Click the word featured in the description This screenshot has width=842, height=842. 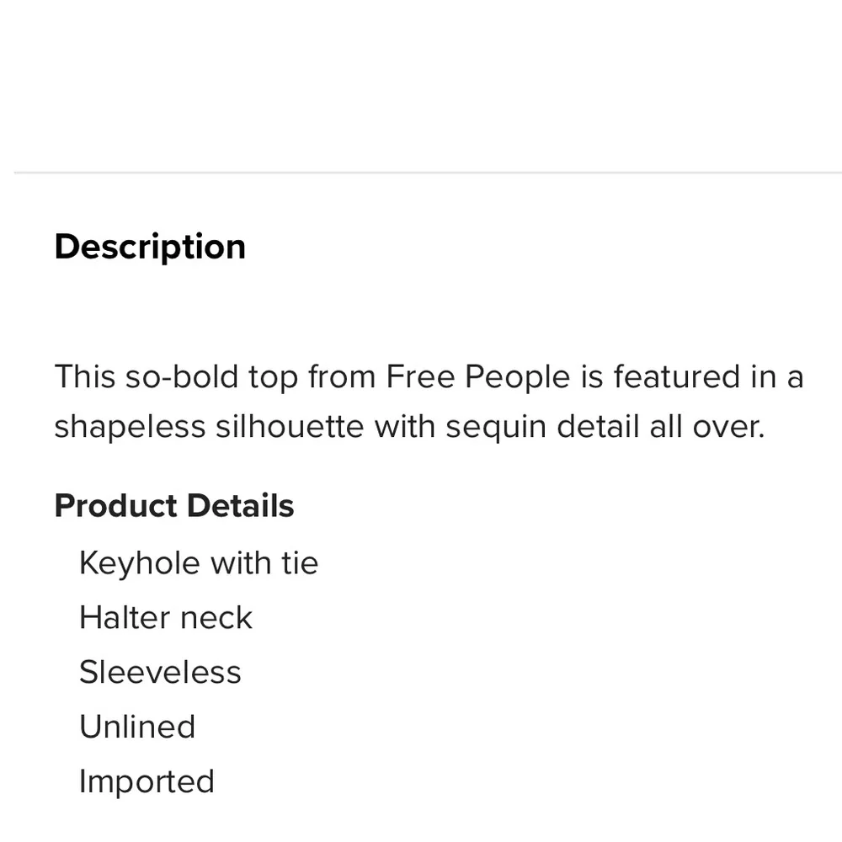tap(677, 376)
